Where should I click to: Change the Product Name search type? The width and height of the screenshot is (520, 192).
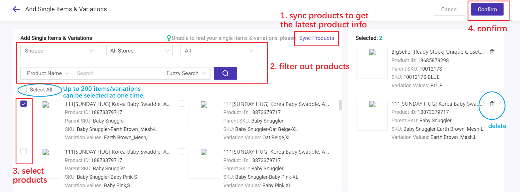47,73
